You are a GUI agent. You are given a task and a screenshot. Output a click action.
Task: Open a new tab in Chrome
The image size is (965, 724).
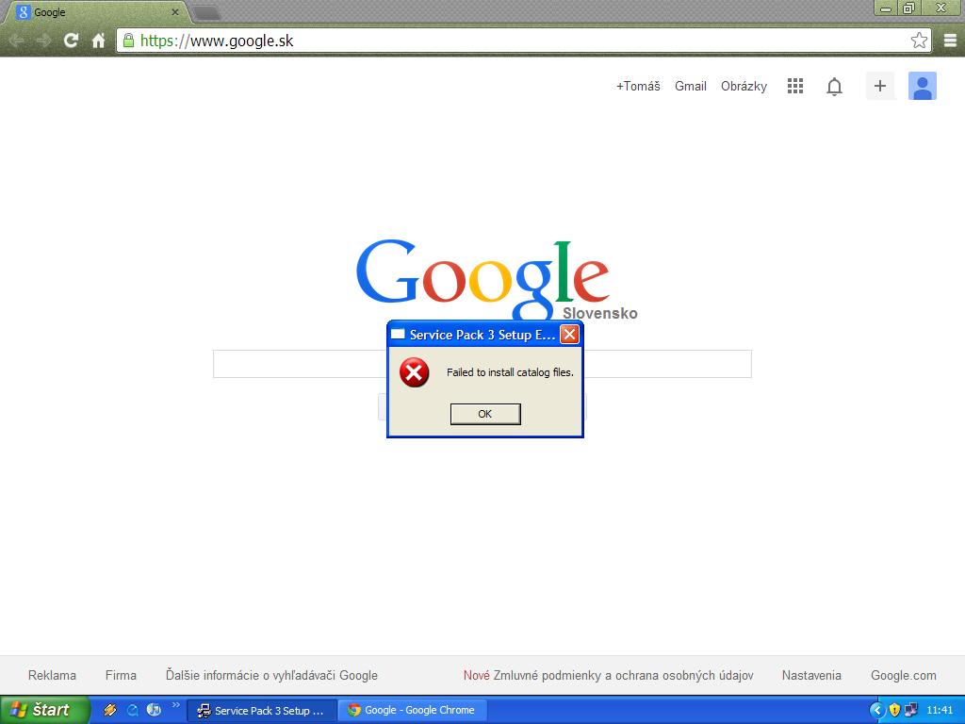(x=206, y=12)
